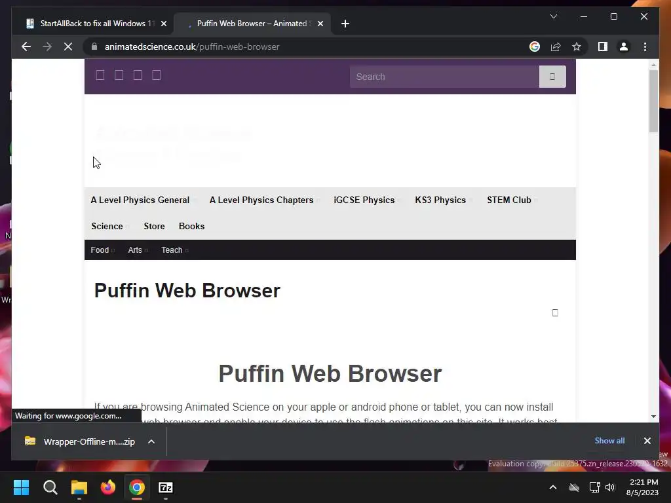The image size is (671, 503).
Task: Open the Windows Start menu
Action: coord(21,487)
